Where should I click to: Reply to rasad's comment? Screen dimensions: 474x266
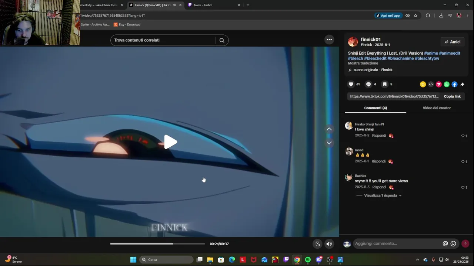(x=378, y=161)
